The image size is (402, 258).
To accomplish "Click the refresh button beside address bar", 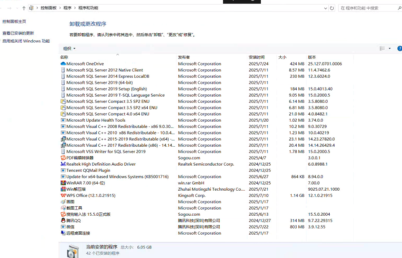I will (332, 8).
